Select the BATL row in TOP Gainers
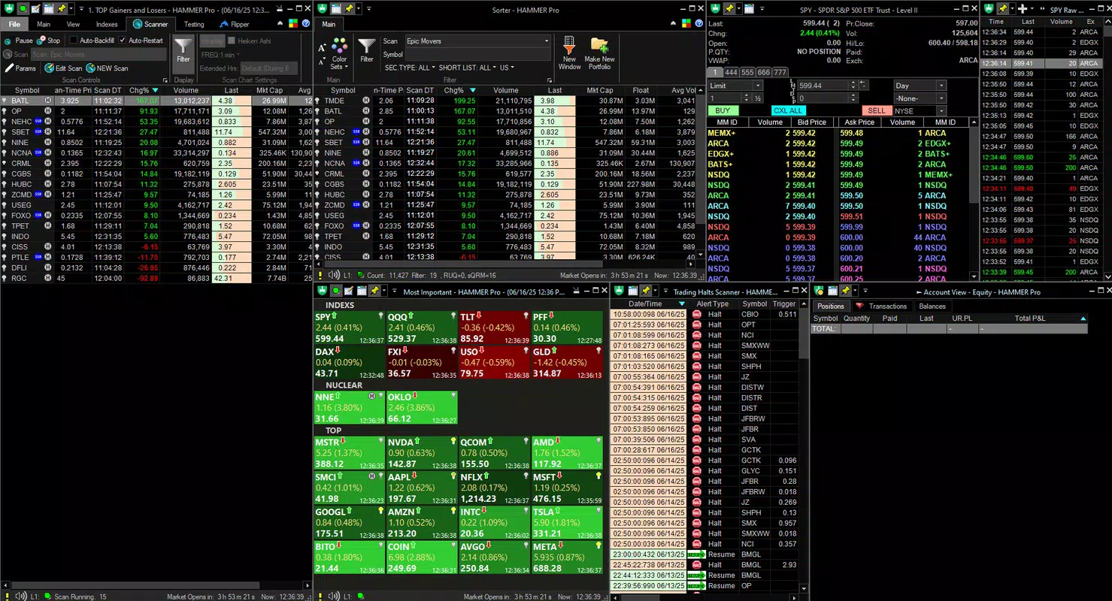The image size is (1112, 601). pos(156,101)
